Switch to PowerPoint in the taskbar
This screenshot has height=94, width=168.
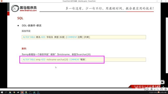22,92
